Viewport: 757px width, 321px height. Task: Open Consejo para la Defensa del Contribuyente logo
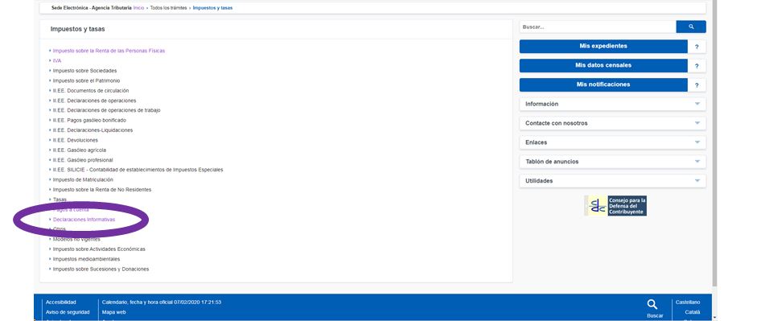click(615, 206)
